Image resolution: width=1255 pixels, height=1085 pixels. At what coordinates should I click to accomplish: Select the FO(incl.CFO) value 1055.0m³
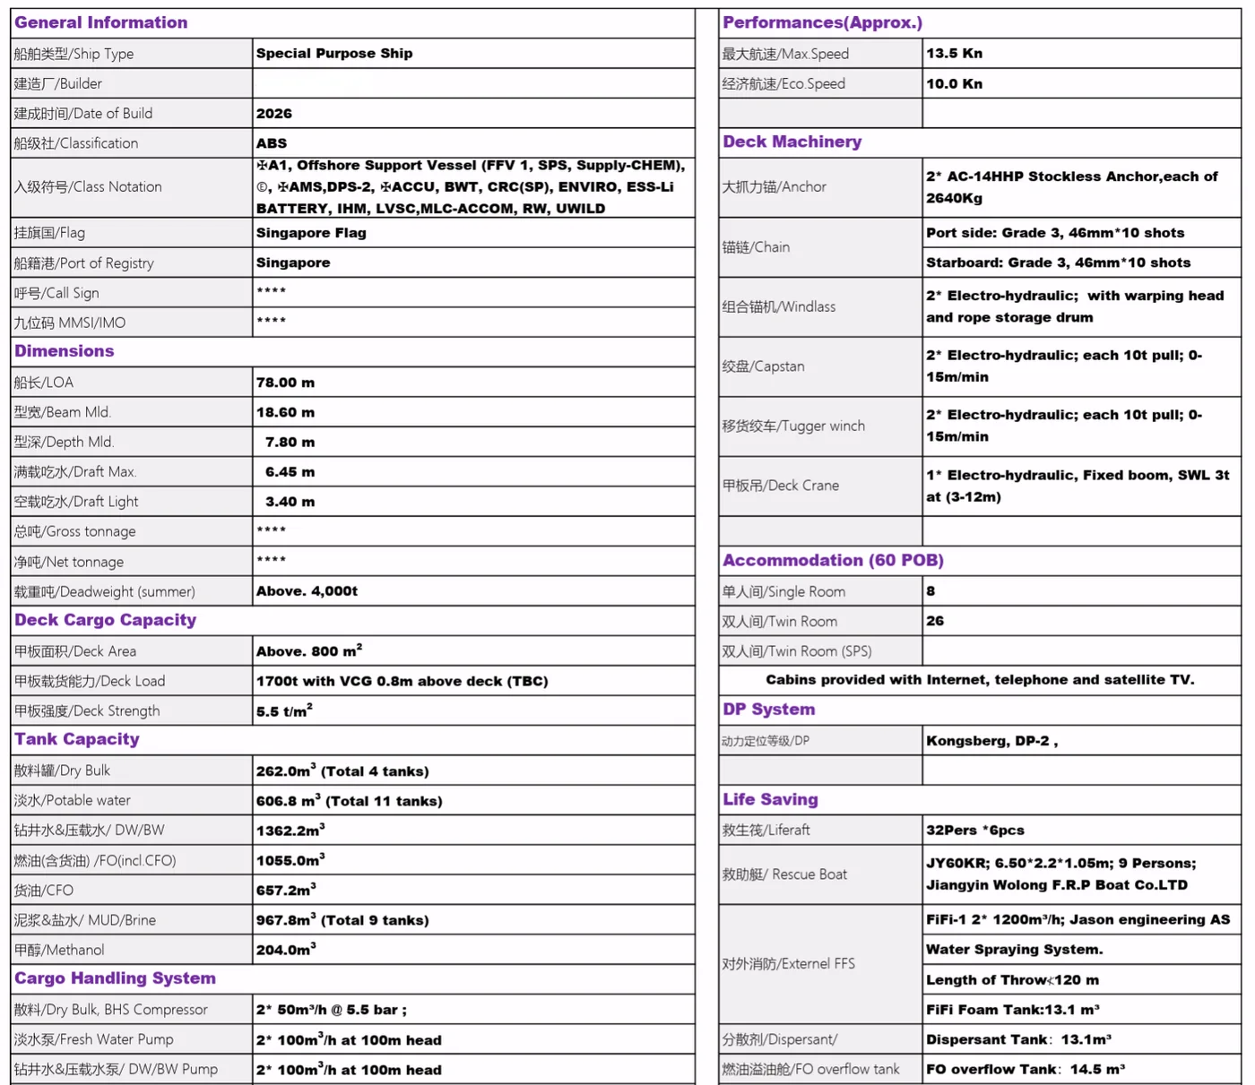290,860
